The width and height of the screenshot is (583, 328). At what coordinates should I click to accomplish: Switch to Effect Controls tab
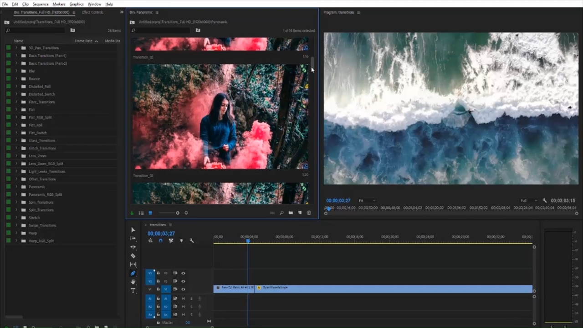pos(92,12)
